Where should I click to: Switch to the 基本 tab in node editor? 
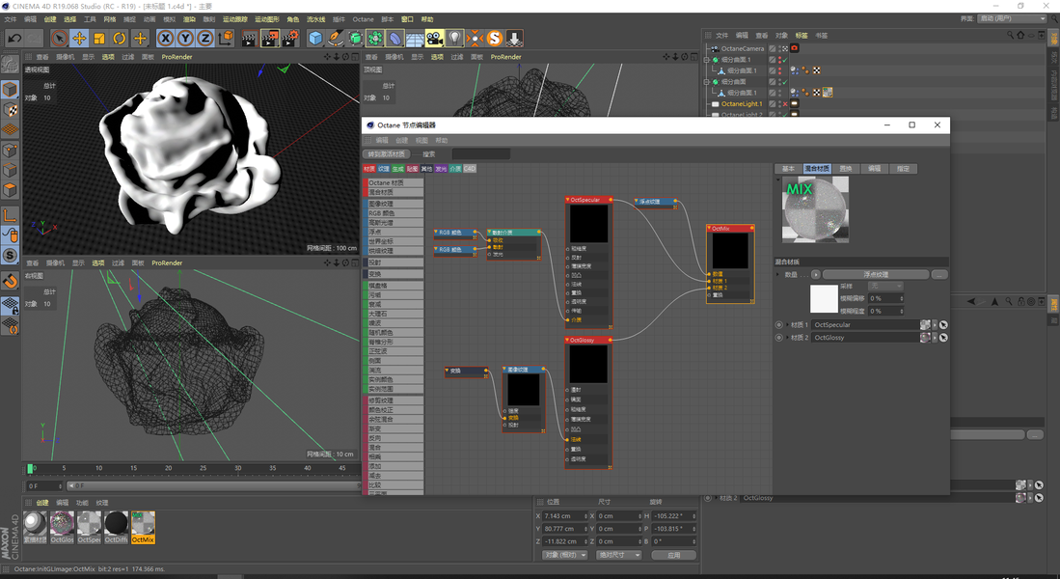[x=788, y=169]
